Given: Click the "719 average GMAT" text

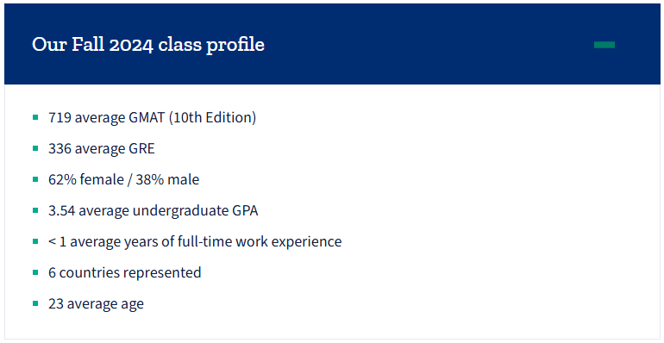Looking at the screenshot, I should 106,117.
